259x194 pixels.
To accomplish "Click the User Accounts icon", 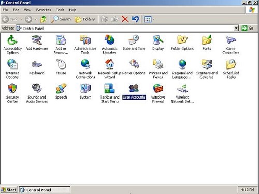I will click(x=134, y=91).
